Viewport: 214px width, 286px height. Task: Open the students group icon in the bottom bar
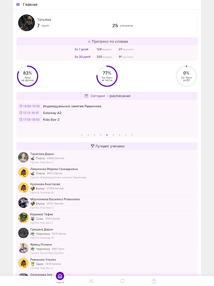92,281
